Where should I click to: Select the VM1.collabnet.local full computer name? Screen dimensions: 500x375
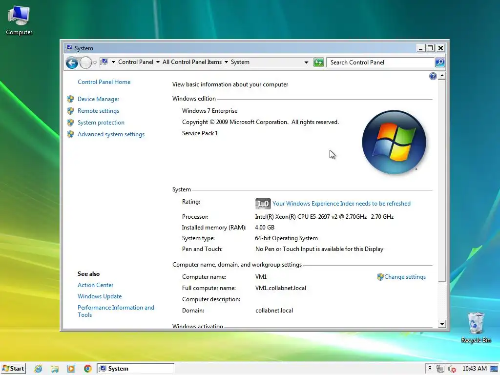click(x=281, y=288)
